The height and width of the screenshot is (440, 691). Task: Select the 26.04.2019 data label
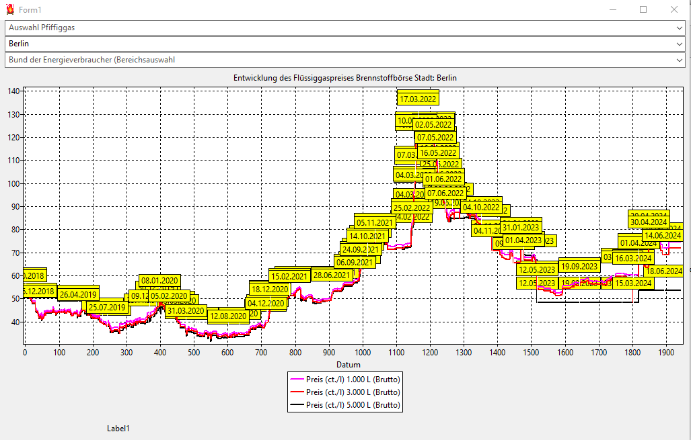click(x=78, y=295)
